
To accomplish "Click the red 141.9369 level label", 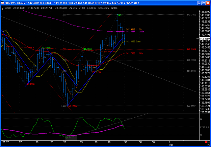I will coord(191,49).
